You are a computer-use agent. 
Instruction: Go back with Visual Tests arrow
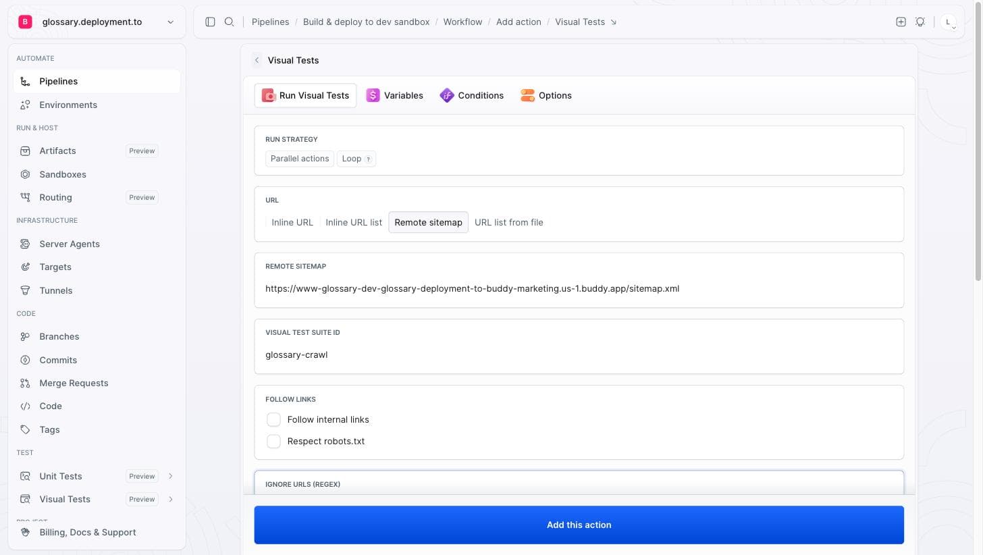[x=257, y=60]
